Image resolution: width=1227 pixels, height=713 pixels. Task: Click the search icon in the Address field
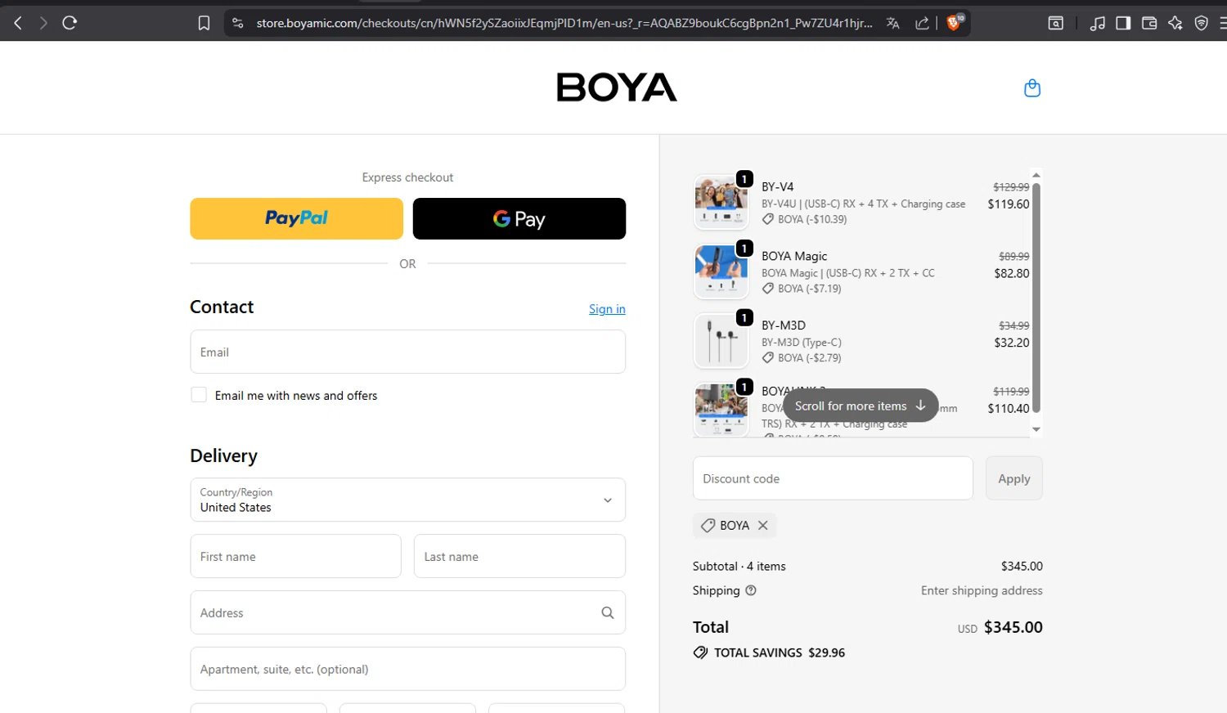pos(608,612)
